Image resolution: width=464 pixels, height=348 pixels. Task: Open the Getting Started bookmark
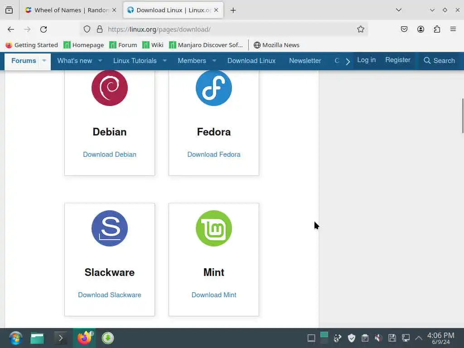32,45
